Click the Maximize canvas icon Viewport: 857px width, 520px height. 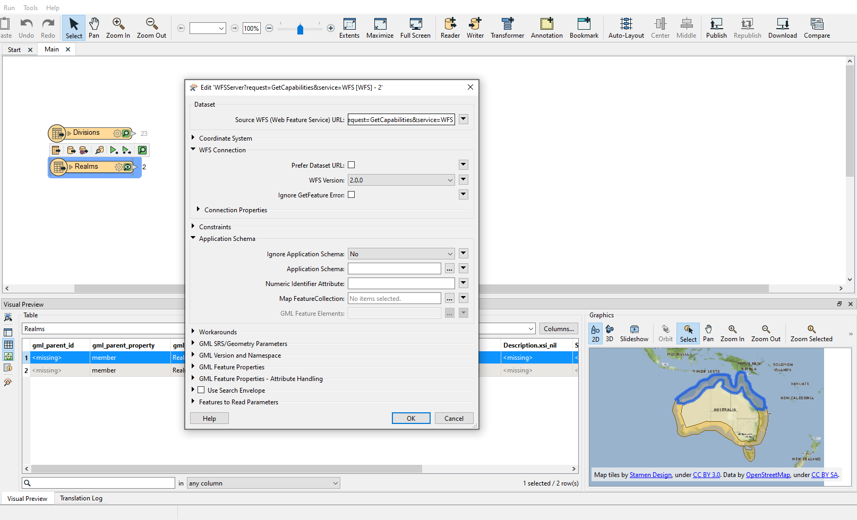(x=380, y=28)
